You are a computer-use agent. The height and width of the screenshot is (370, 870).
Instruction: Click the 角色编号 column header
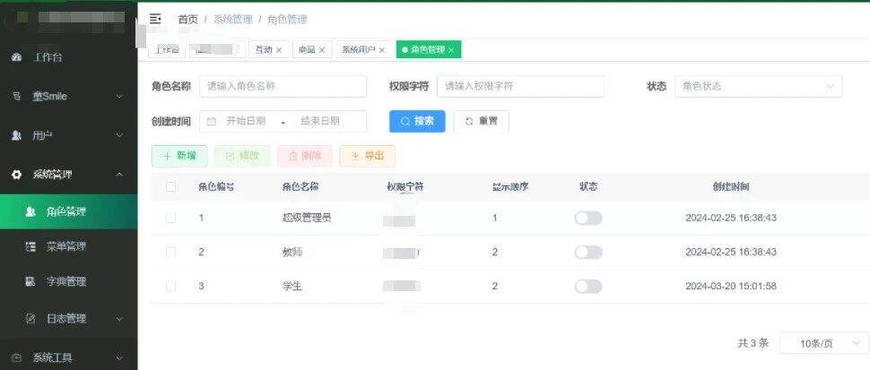pyautogui.click(x=216, y=186)
